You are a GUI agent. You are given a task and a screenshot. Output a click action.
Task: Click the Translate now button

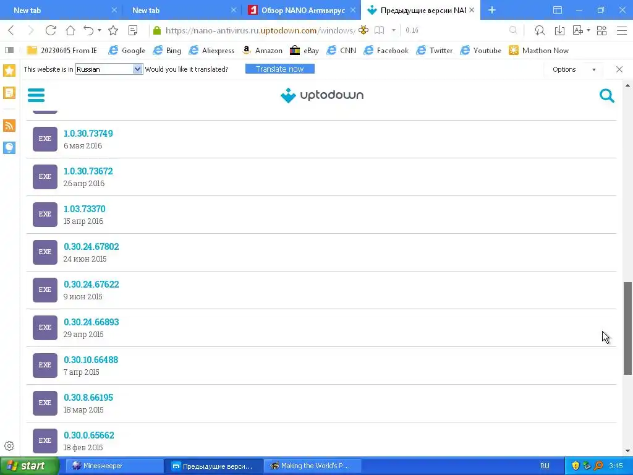(x=280, y=69)
